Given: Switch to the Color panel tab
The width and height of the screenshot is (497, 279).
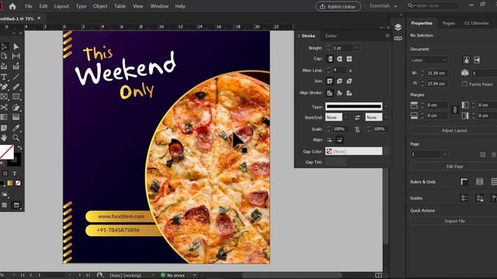Looking at the screenshot, I should point(331,36).
